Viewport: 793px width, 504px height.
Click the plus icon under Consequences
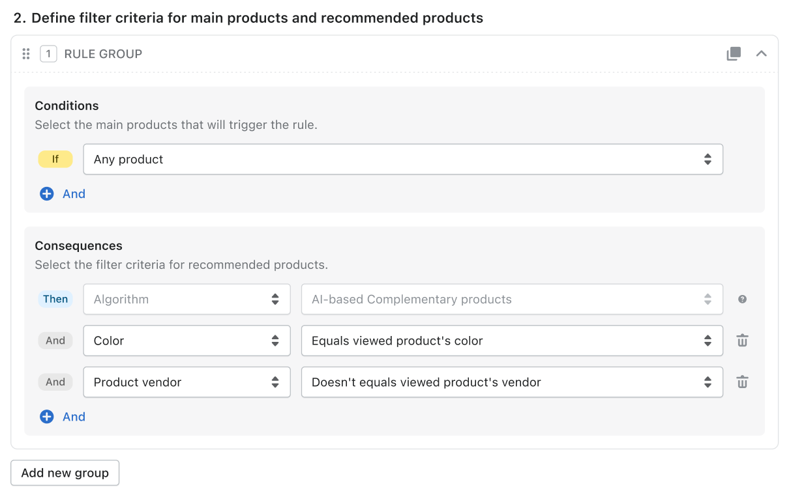(46, 416)
